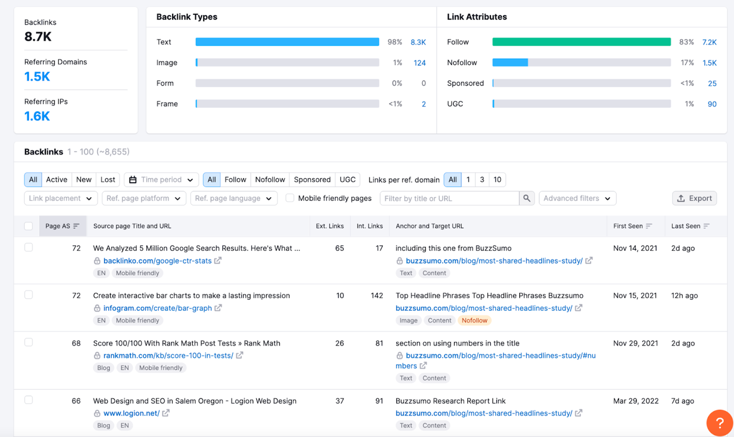
Task: Click external link icon next to www.logion.net
Action: pos(166,413)
